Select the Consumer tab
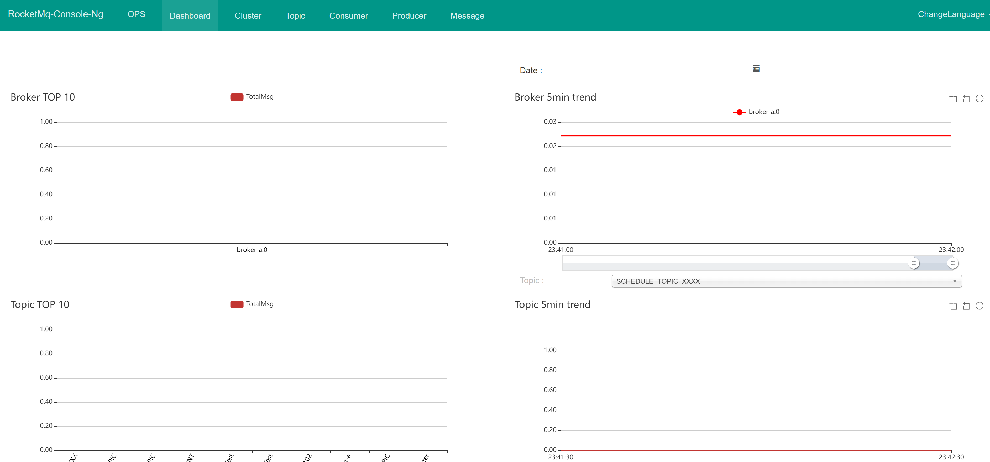 point(349,16)
